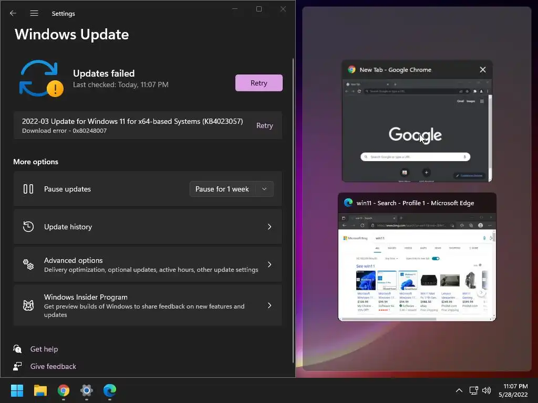Show hidden system tray icons

tap(459, 390)
